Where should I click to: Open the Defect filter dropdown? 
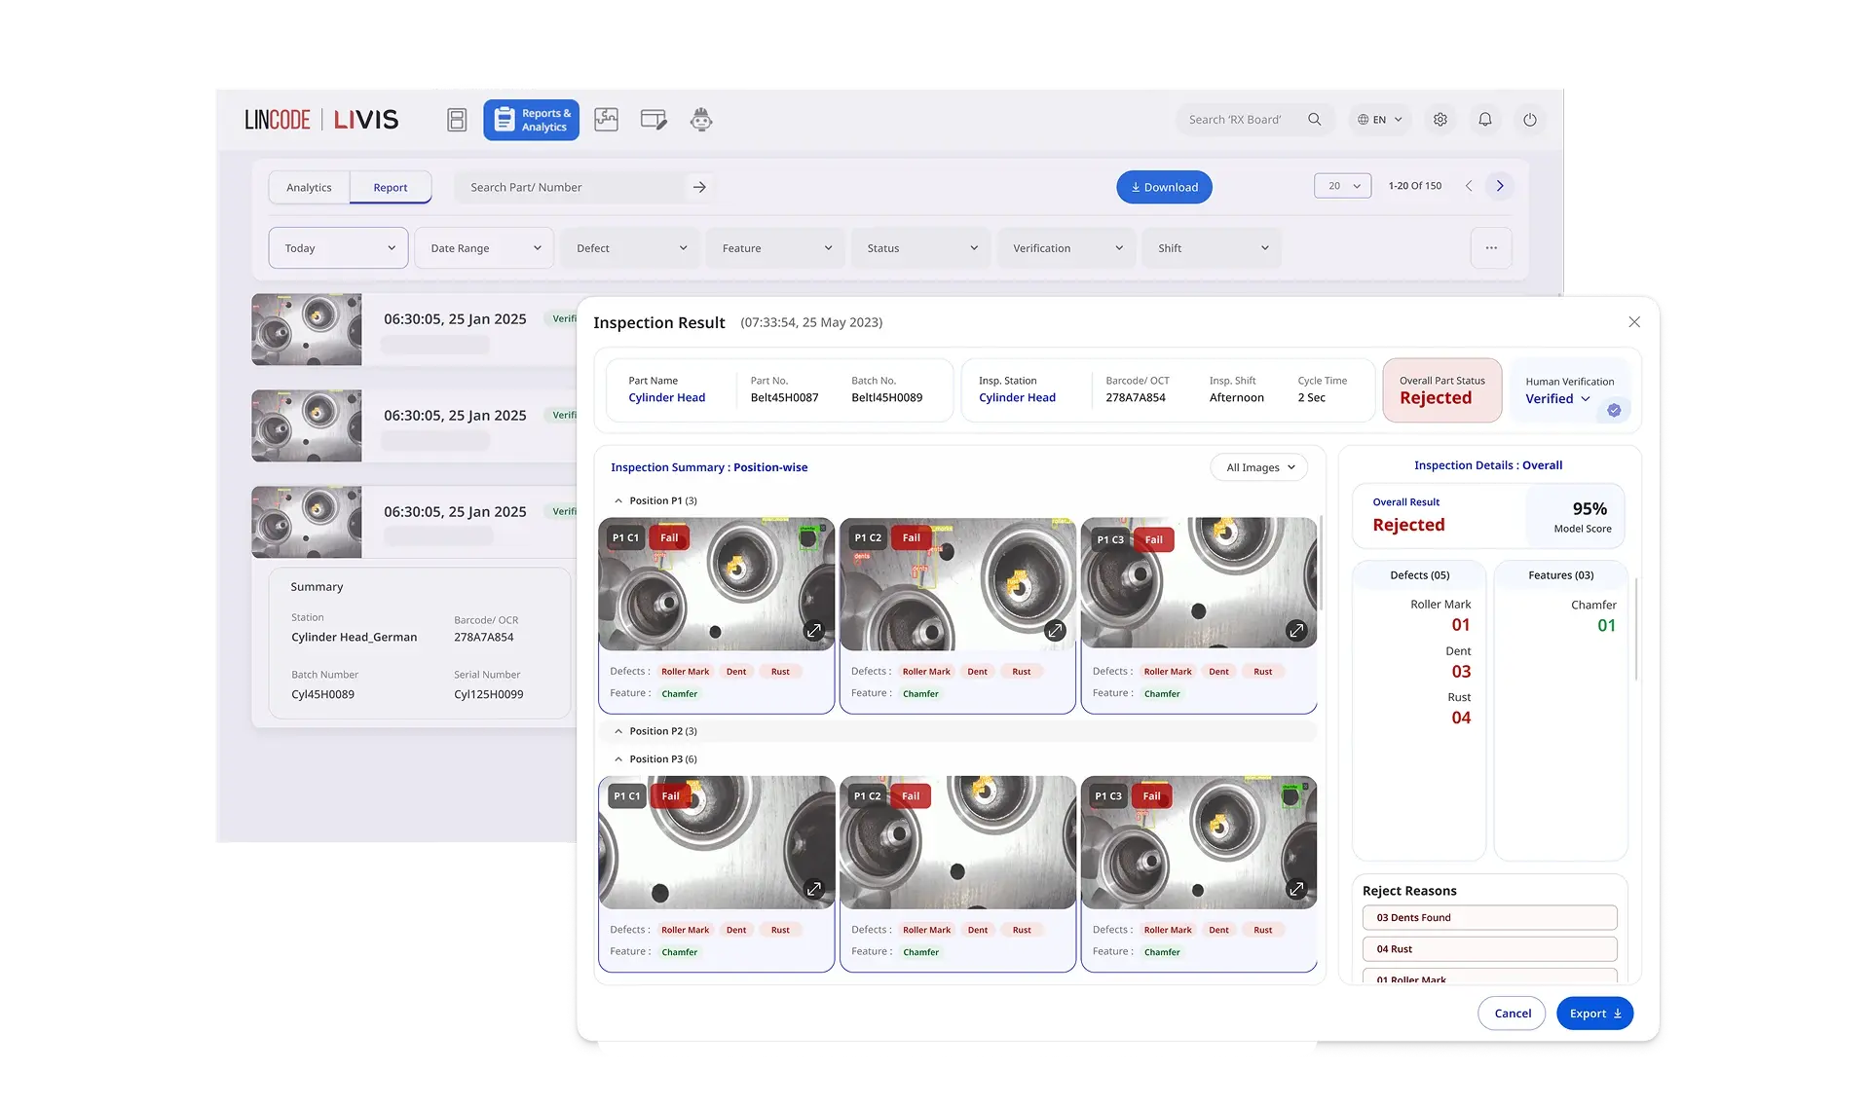(630, 248)
